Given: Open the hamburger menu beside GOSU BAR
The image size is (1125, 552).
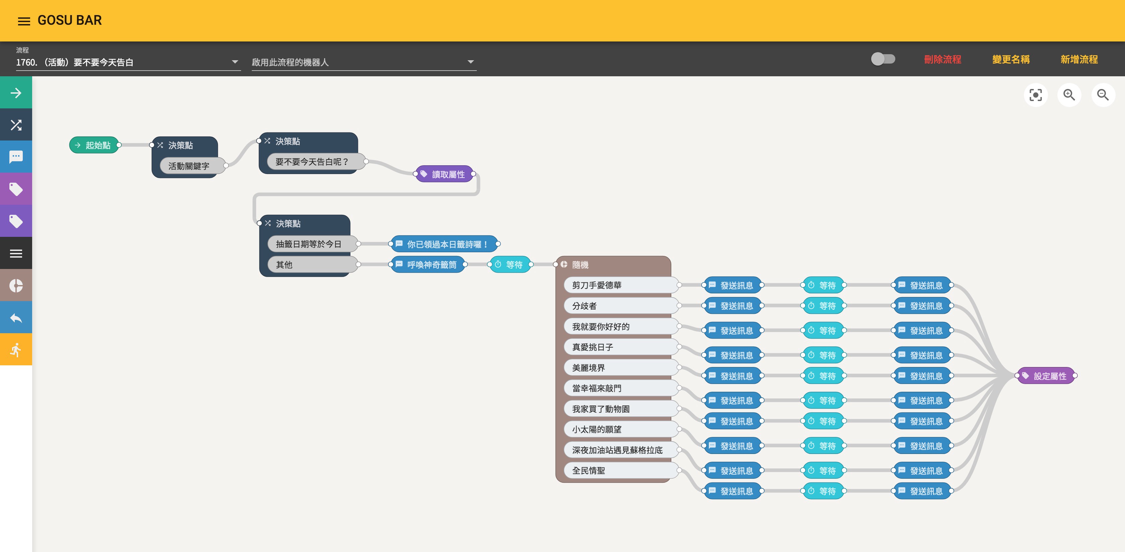Looking at the screenshot, I should [24, 21].
